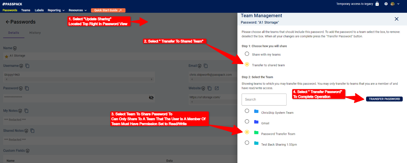Open website in new tab icon
Viewport: 407px width, 163px height.
217,88
